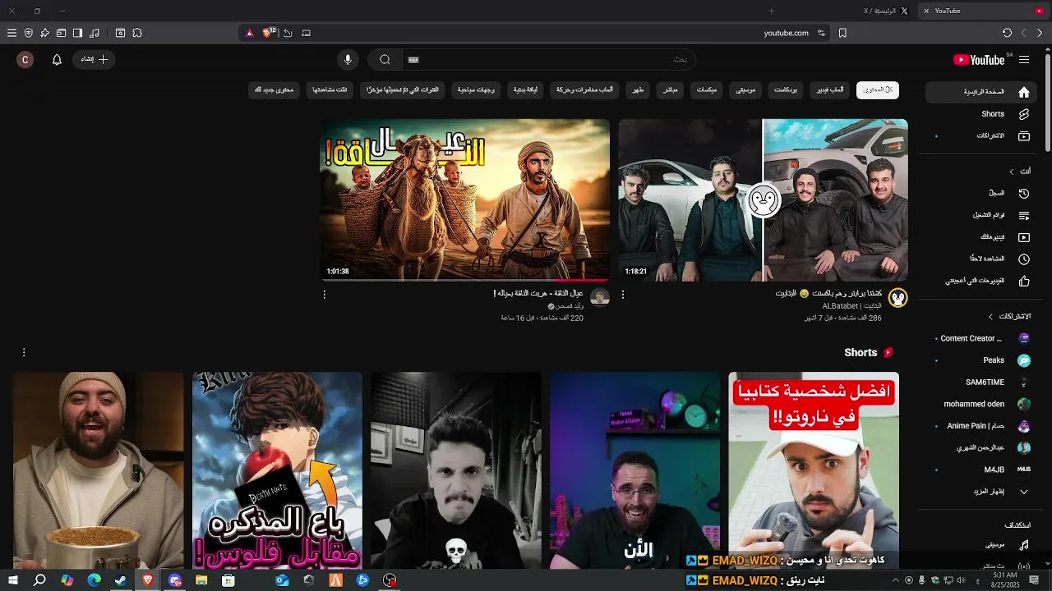Open Windows Start menu
The width and height of the screenshot is (1052, 591).
tap(13, 580)
